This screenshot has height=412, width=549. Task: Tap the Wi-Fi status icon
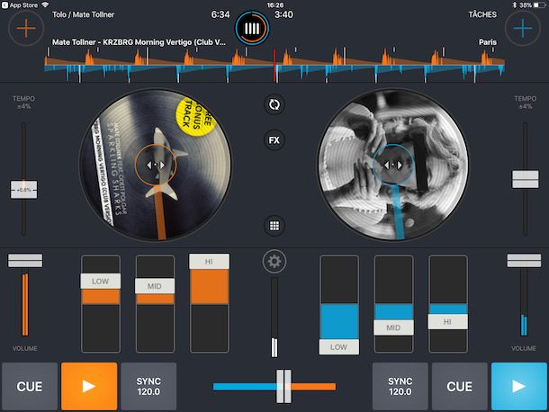tap(45, 4)
